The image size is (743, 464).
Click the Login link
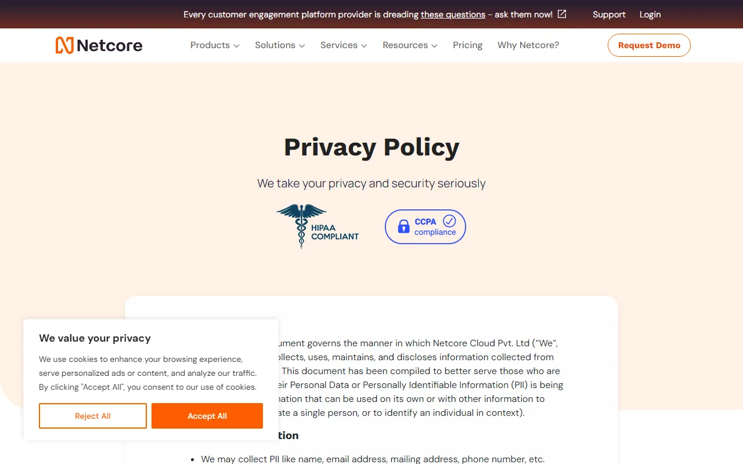(x=650, y=14)
